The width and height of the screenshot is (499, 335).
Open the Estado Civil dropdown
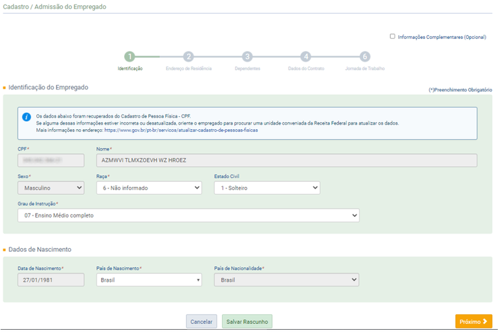tap(266, 188)
